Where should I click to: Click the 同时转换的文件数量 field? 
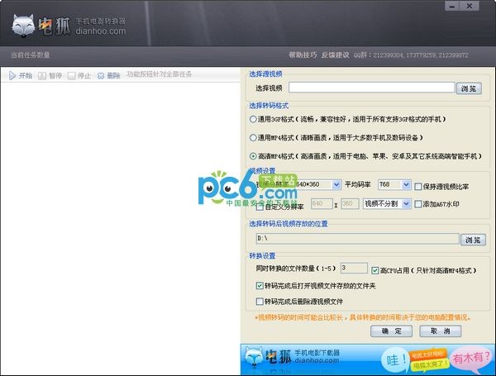pyautogui.click(x=354, y=268)
